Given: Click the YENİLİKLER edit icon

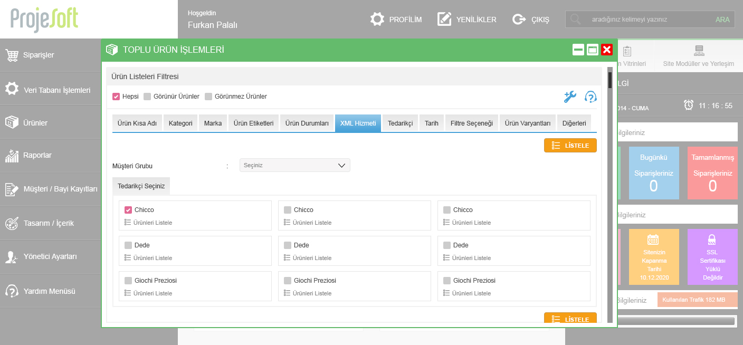Looking at the screenshot, I should [x=444, y=20].
